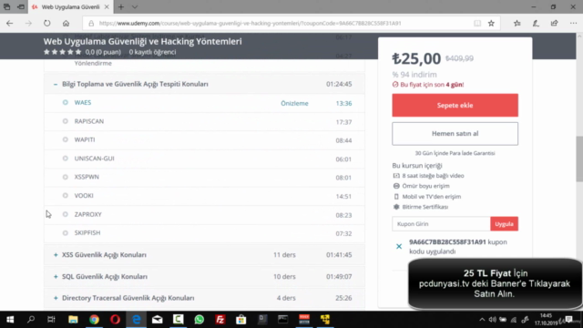Select the SKIPFISH lecture row

(204, 233)
